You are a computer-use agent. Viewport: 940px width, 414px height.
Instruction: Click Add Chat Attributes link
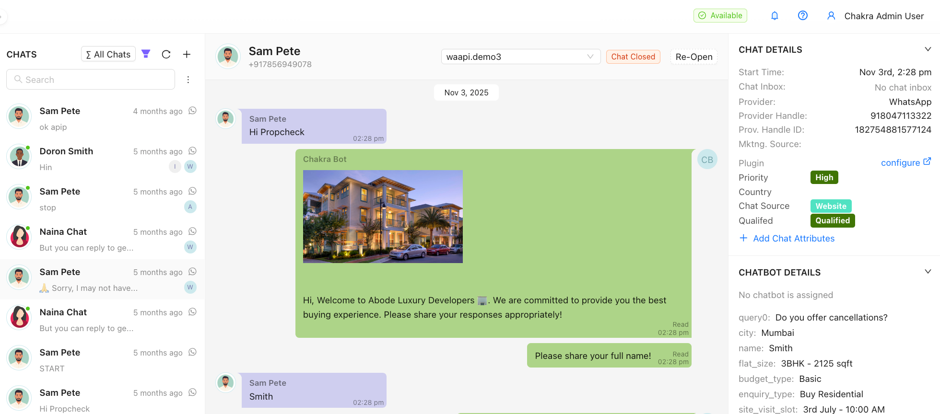pos(794,238)
